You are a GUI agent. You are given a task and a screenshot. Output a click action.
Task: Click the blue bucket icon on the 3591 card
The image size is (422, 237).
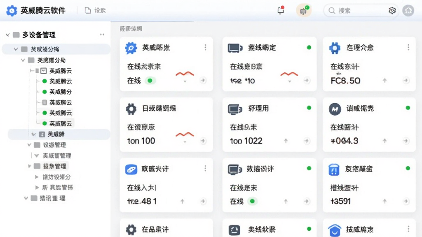(x=334, y=170)
